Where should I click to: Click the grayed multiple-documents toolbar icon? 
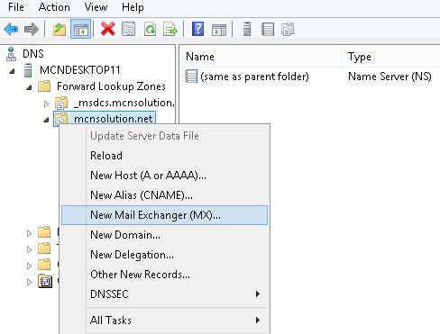[288, 30]
